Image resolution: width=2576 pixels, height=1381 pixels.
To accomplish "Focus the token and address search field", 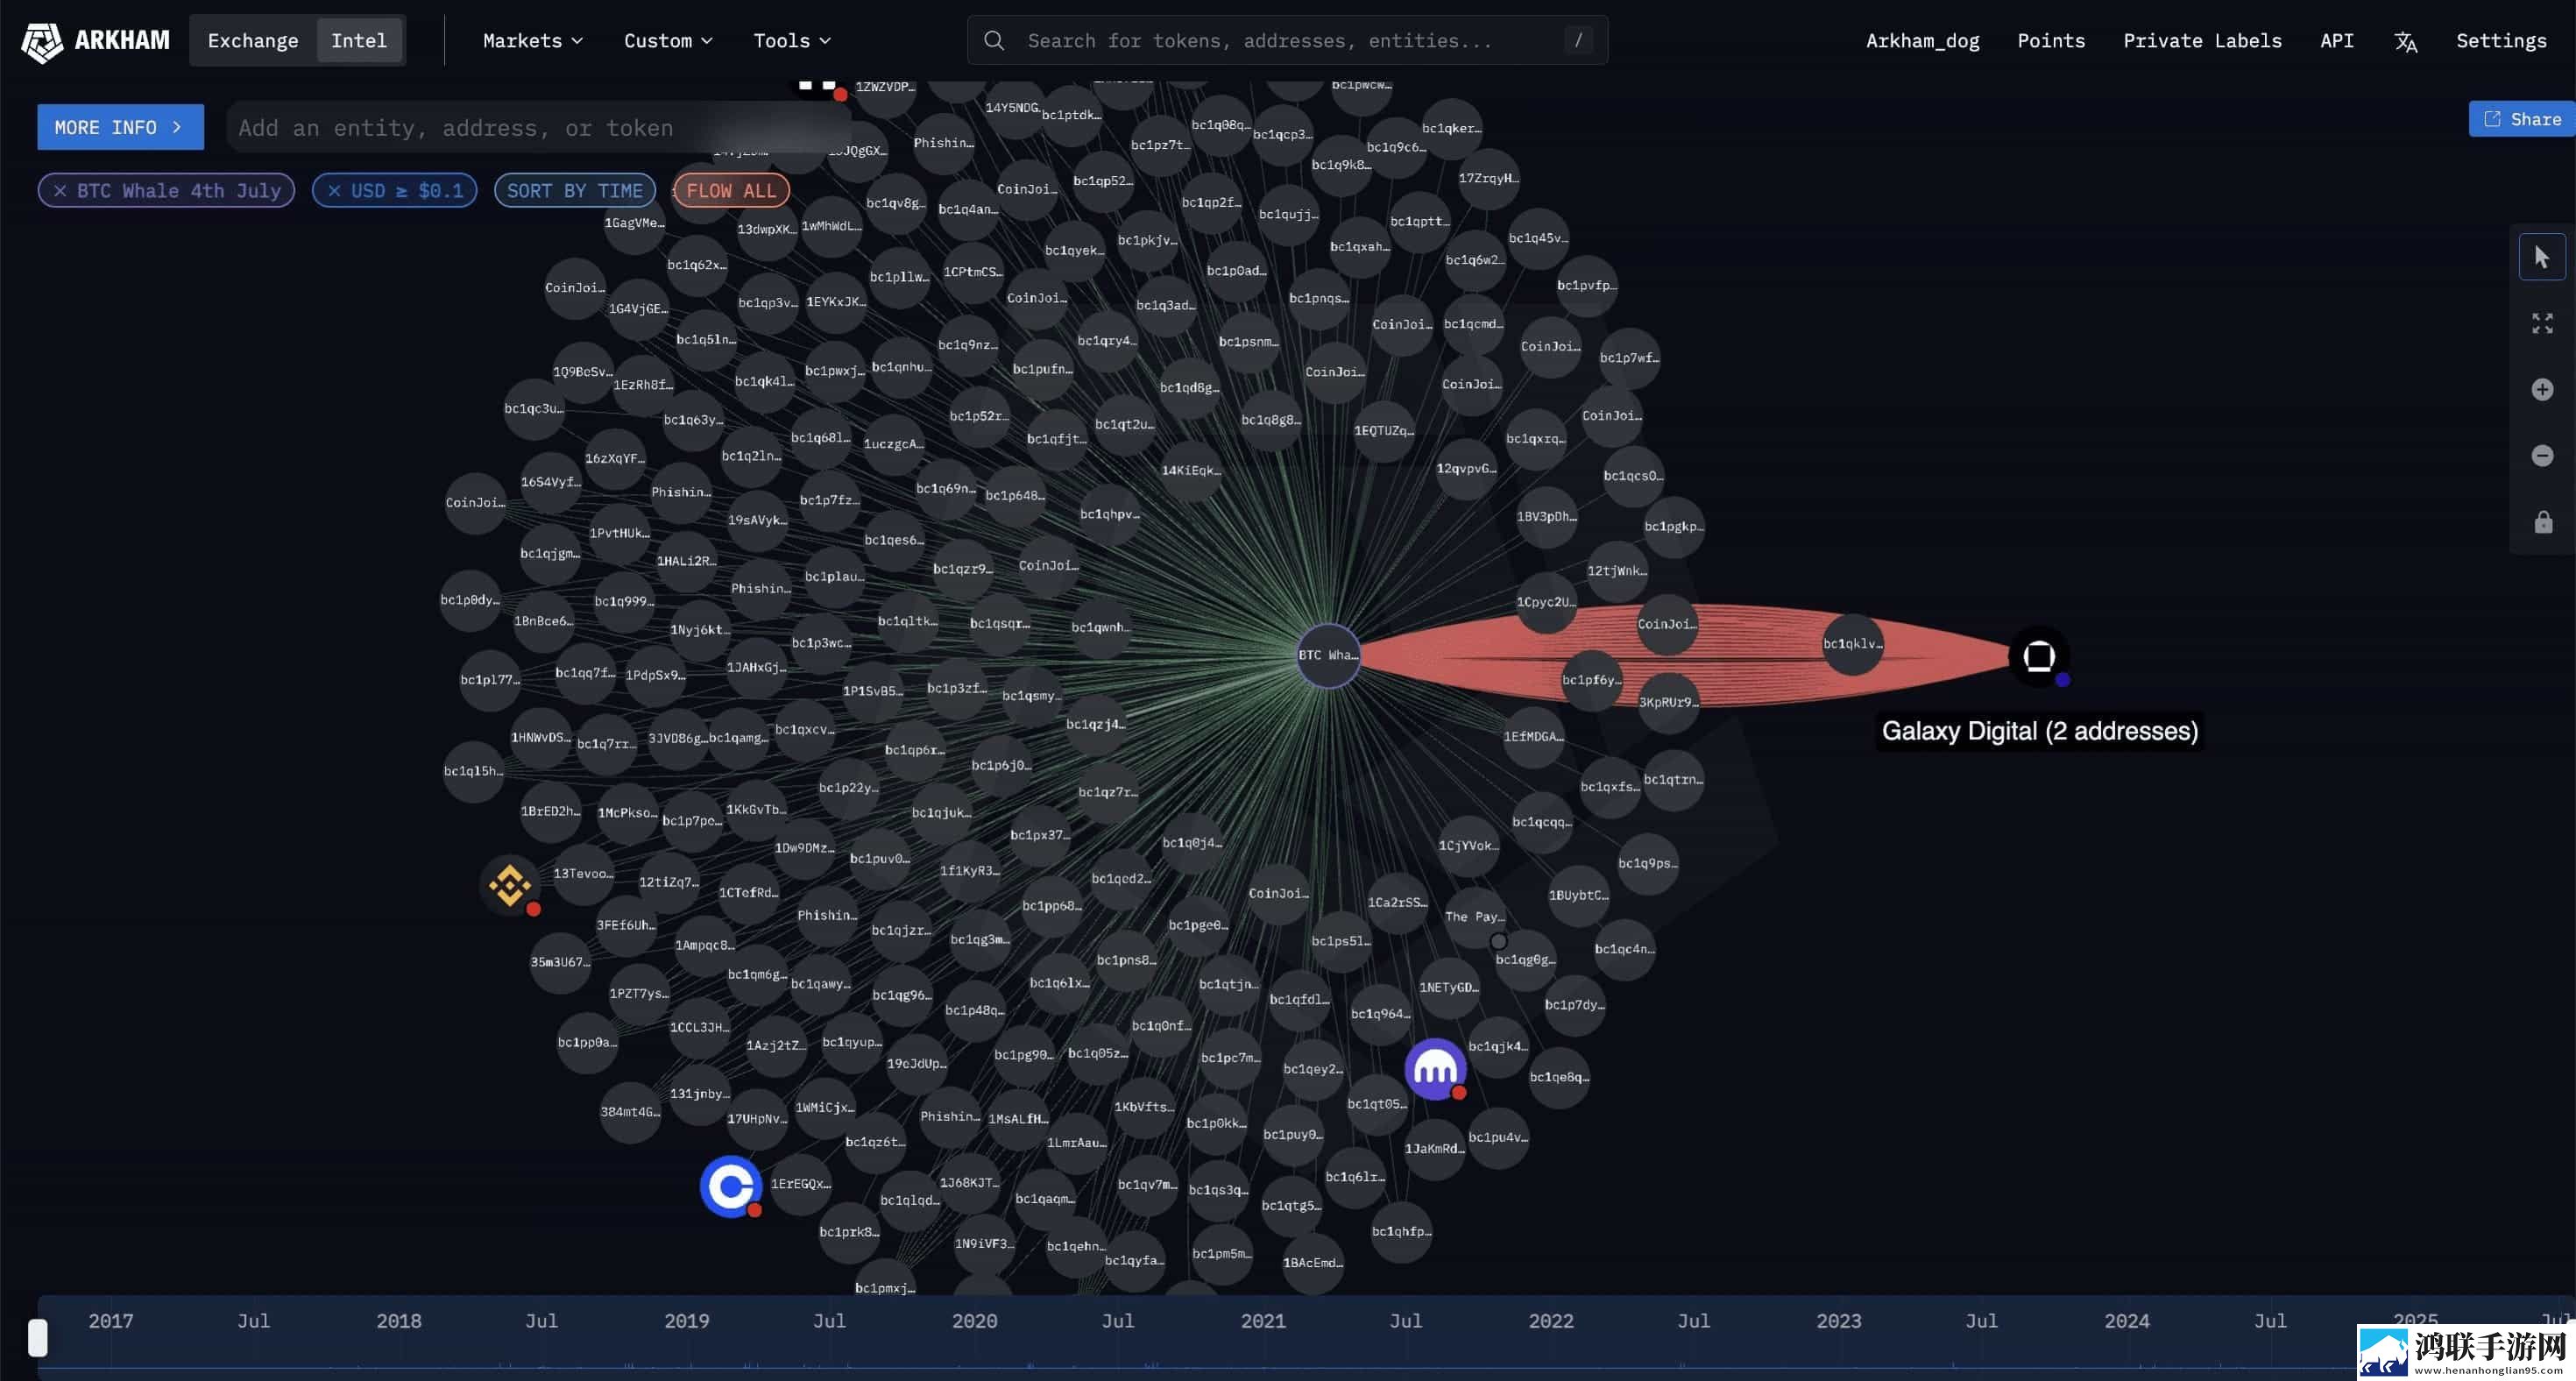I will [1287, 41].
